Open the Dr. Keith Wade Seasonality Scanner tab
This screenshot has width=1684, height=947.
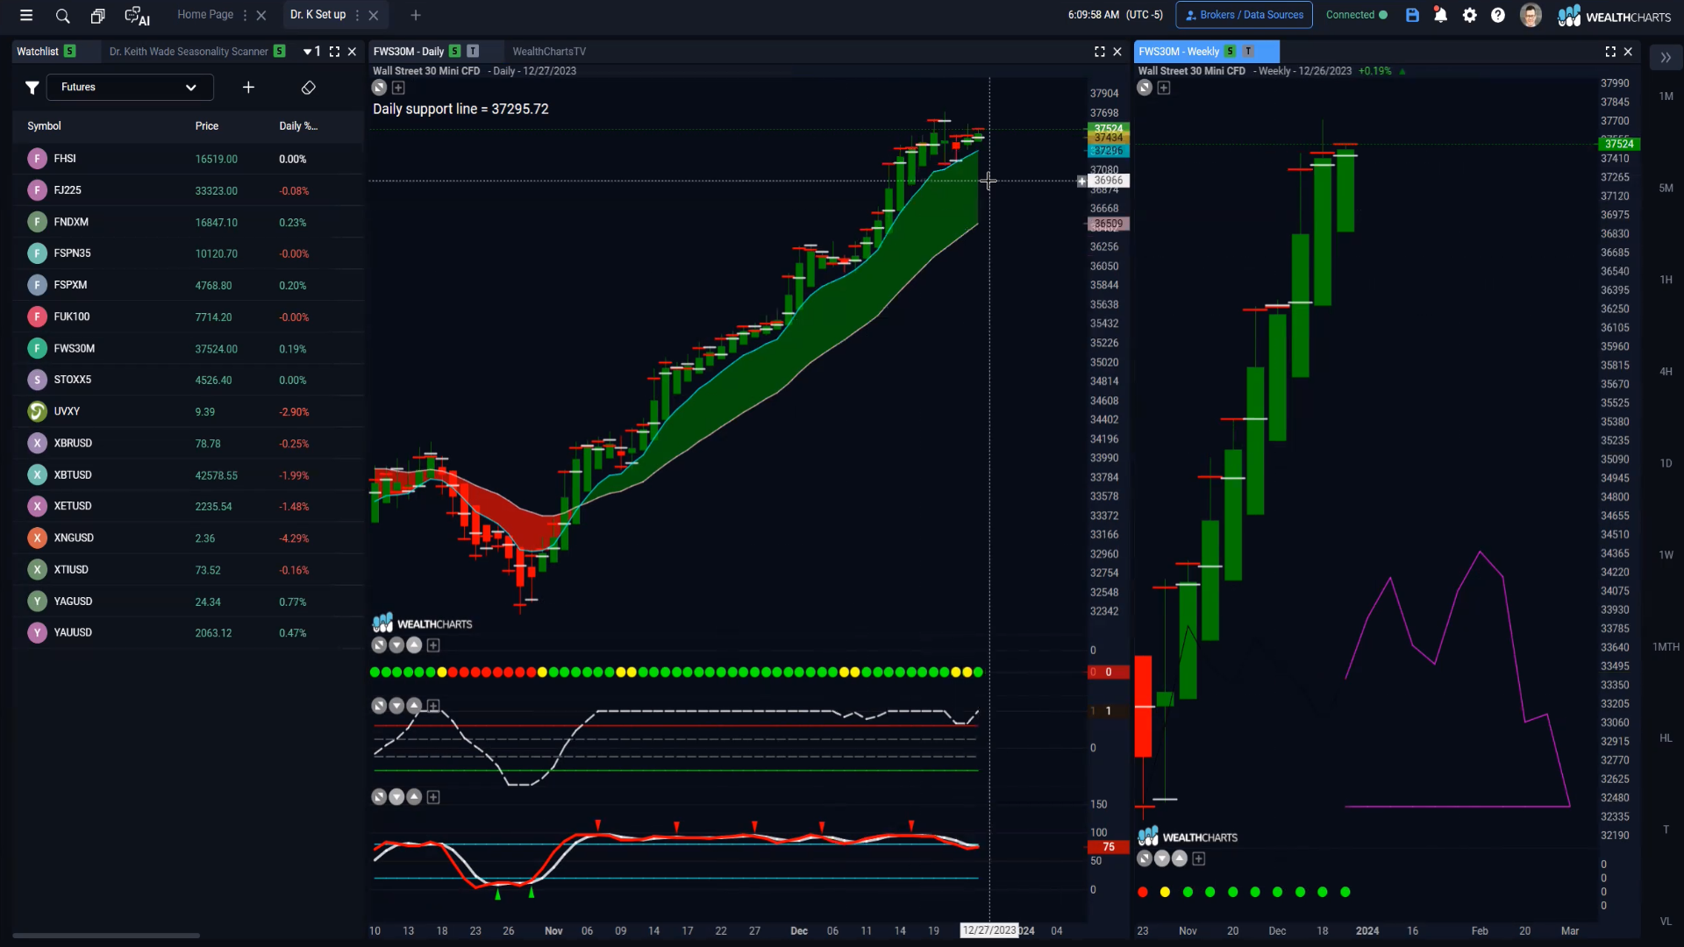coord(189,52)
